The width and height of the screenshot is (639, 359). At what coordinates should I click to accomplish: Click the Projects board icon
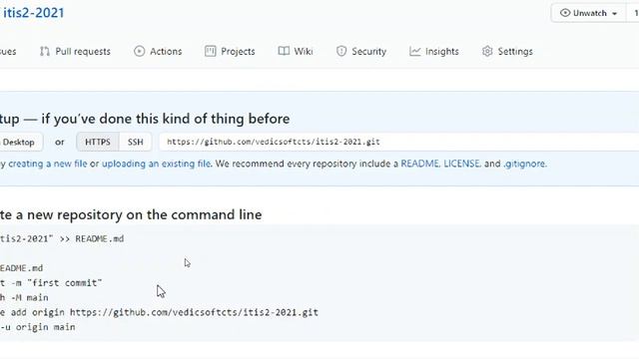[x=211, y=51]
